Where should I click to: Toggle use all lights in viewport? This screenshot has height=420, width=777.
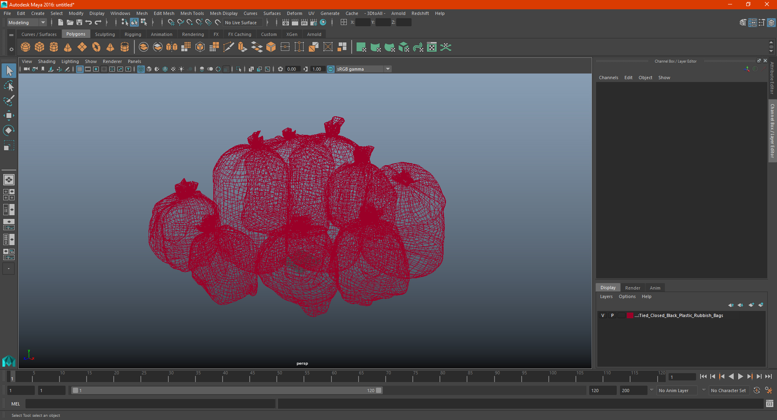pos(181,69)
